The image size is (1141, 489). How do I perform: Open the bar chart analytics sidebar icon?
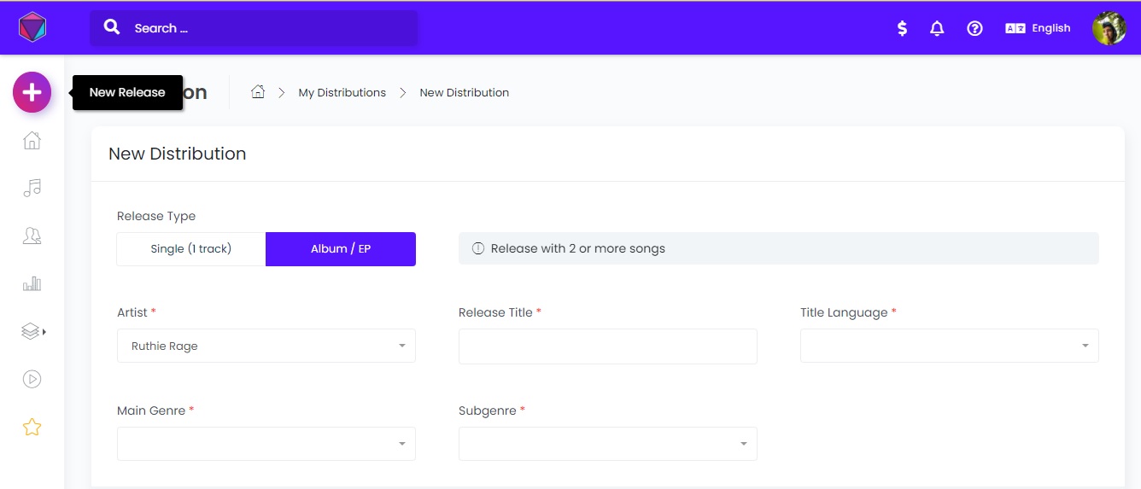coord(32,283)
